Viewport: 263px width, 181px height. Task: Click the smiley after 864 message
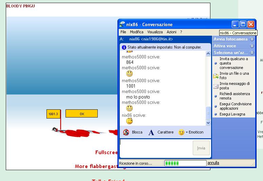tap(129, 74)
